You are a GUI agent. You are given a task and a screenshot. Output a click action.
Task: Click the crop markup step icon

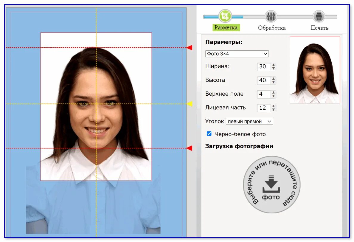point(225,16)
